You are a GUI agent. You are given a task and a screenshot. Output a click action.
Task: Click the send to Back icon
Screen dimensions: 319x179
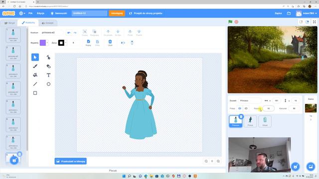[139, 32]
